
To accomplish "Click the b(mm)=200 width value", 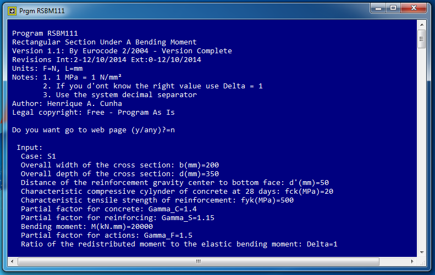I will coord(199,165).
